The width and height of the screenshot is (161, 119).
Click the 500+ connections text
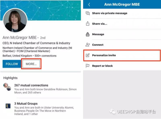46,56
